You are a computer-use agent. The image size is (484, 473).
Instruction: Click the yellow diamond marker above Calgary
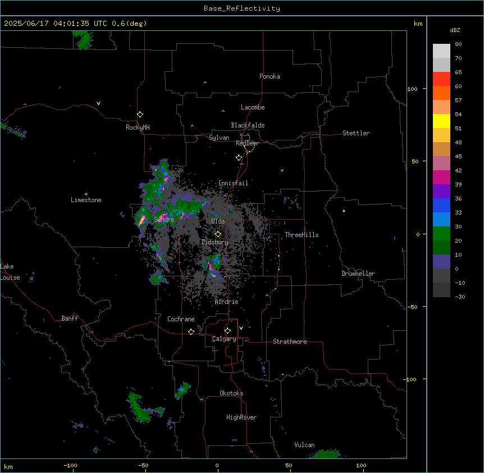[x=227, y=330]
